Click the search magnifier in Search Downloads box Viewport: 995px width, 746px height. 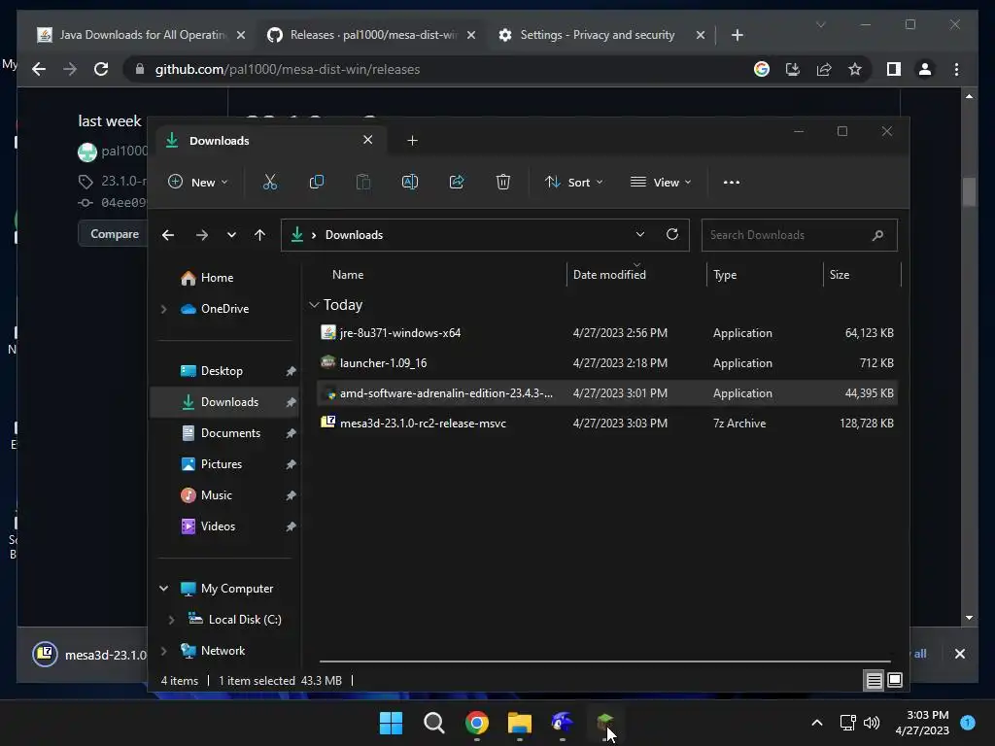click(x=877, y=235)
